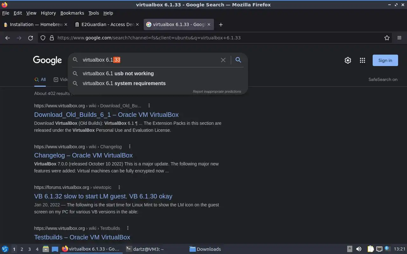Open the network status tray icon
This screenshot has width=407, height=254.
coord(379,249)
